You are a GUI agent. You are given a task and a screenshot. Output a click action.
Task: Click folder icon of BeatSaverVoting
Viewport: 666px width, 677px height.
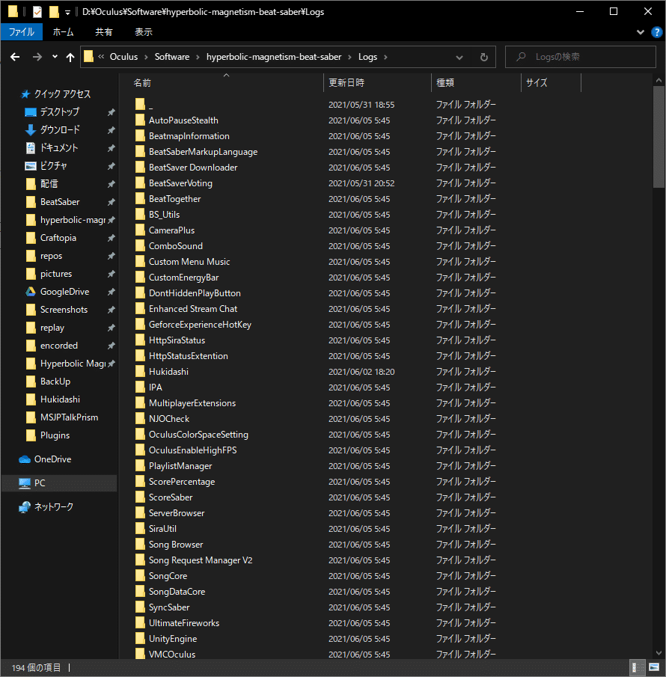[x=140, y=183]
